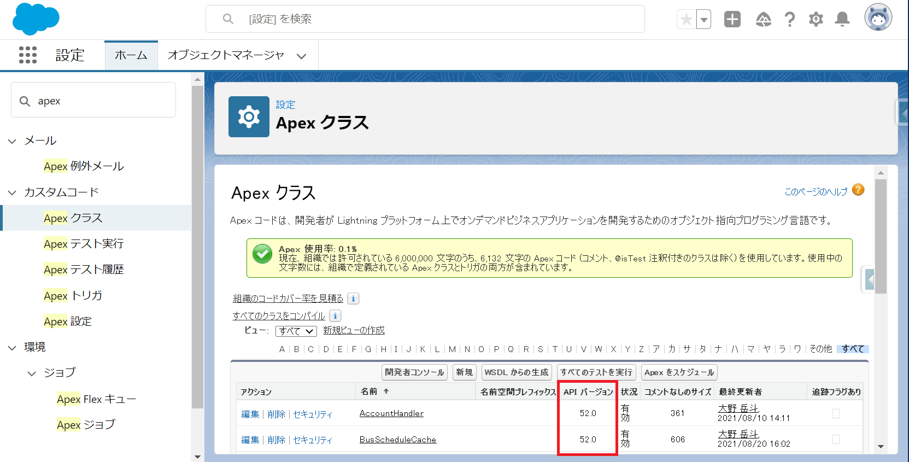Open the オブジェクトマネージャ tab dropdown chevron
909x462 pixels.
coord(301,56)
